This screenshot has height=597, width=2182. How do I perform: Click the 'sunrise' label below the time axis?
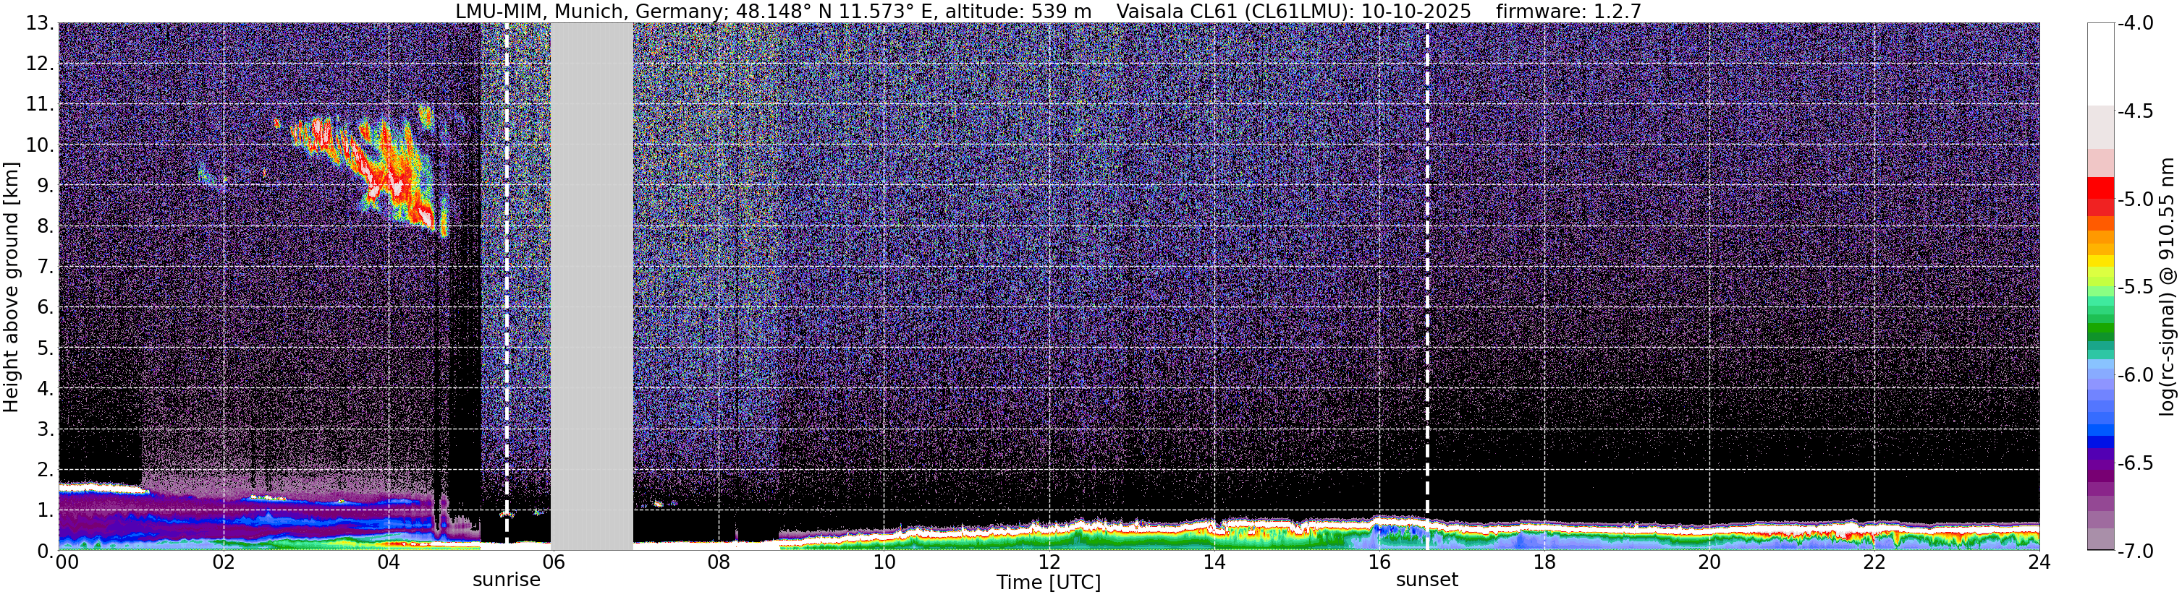click(x=507, y=580)
